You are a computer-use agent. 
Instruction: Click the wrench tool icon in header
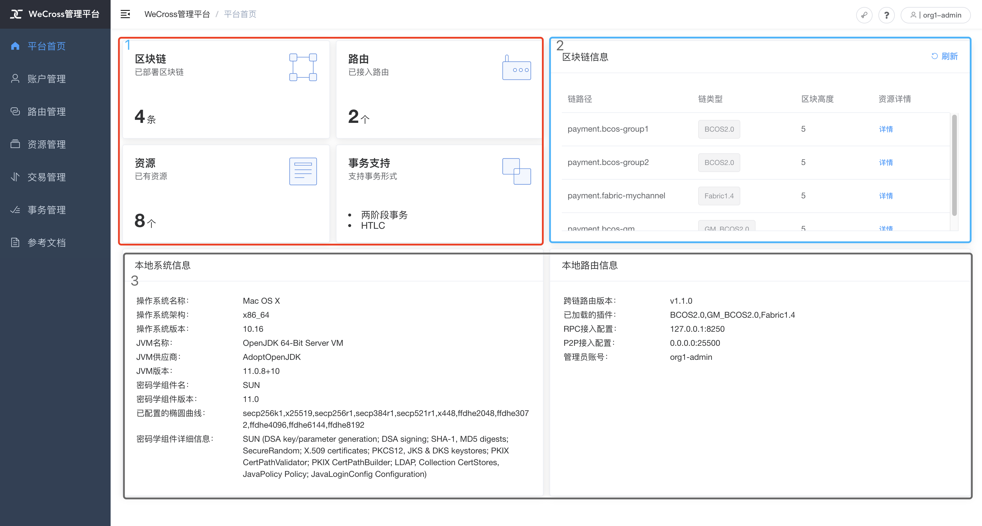click(864, 15)
